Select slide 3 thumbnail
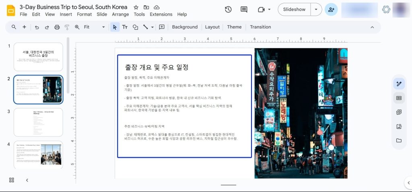Viewport: 412px width, 192px height. pyautogui.click(x=38, y=122)
